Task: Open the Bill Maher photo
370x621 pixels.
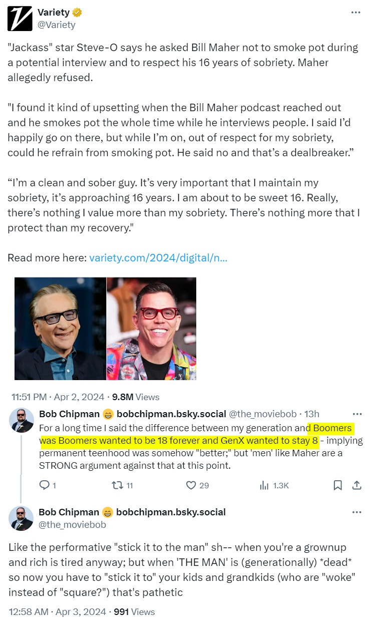Action: pyautogui.click(x=60, y=329)
